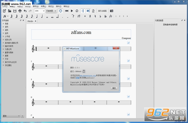Apply double flat accidental
188x123 pixels.
click(x=106, y=16)
